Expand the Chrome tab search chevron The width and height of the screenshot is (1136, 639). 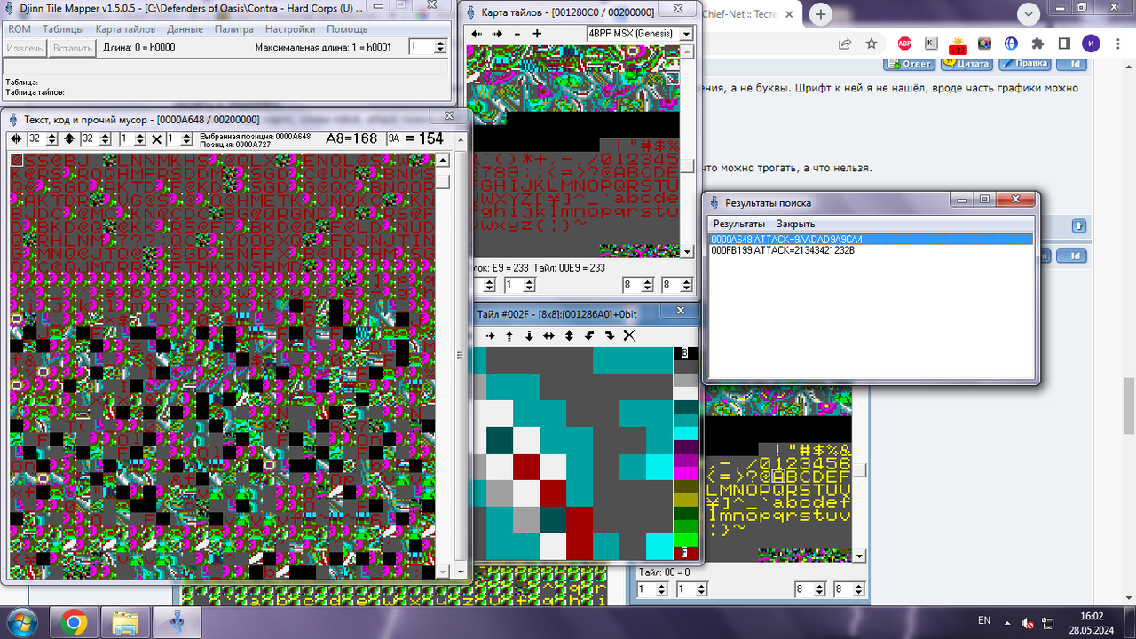point(1029,14)
